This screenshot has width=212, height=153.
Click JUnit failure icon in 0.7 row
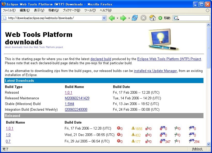[x=148, y=141]
